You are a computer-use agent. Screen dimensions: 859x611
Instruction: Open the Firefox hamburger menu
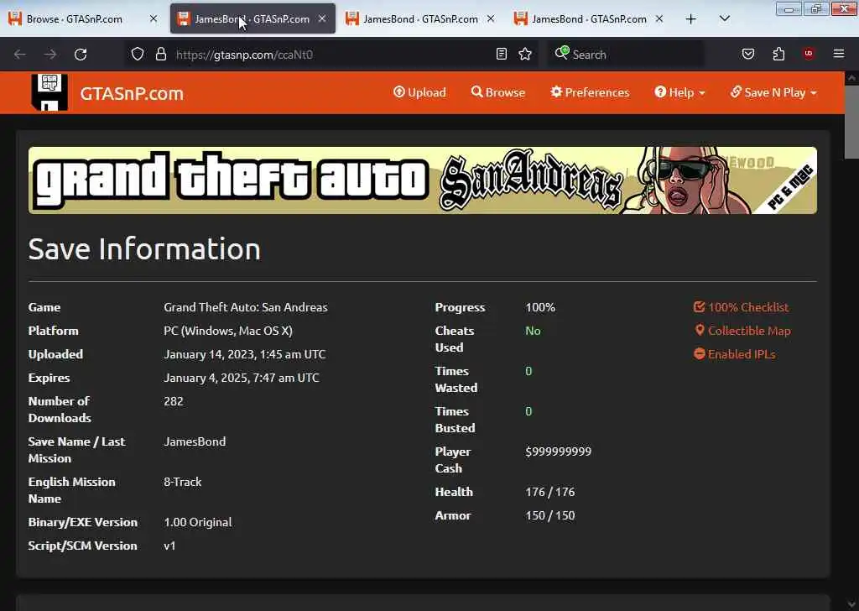point(838,54)
